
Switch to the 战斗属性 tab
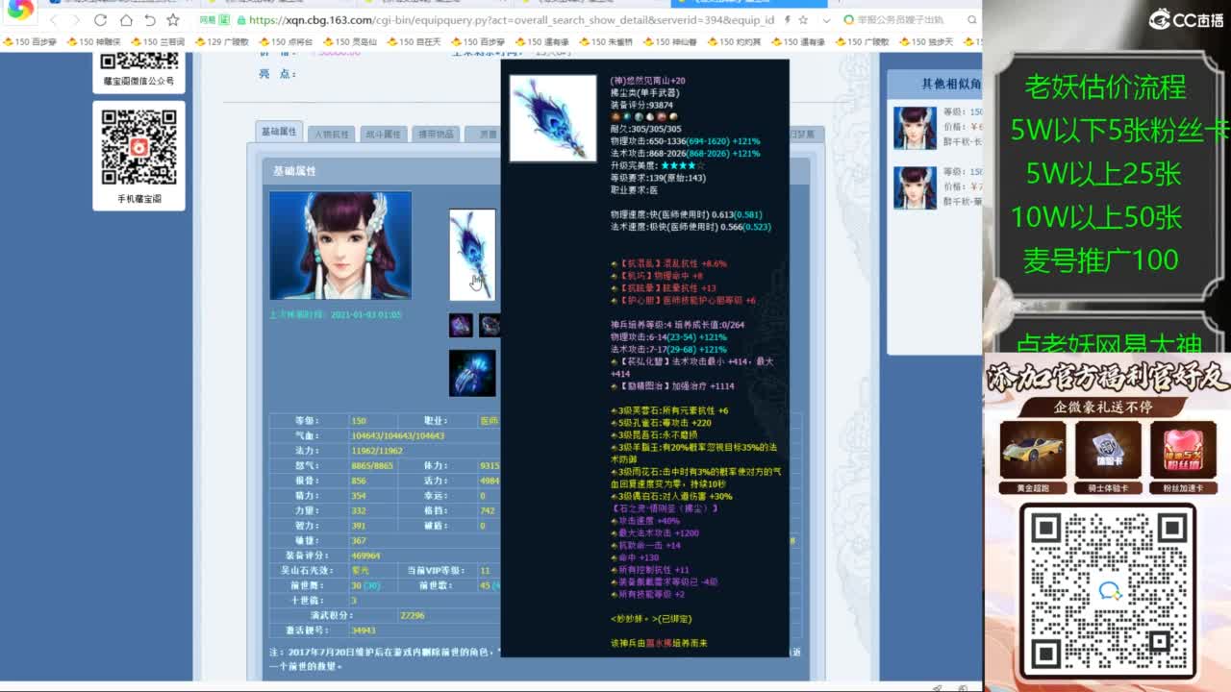tap(384, 135)
